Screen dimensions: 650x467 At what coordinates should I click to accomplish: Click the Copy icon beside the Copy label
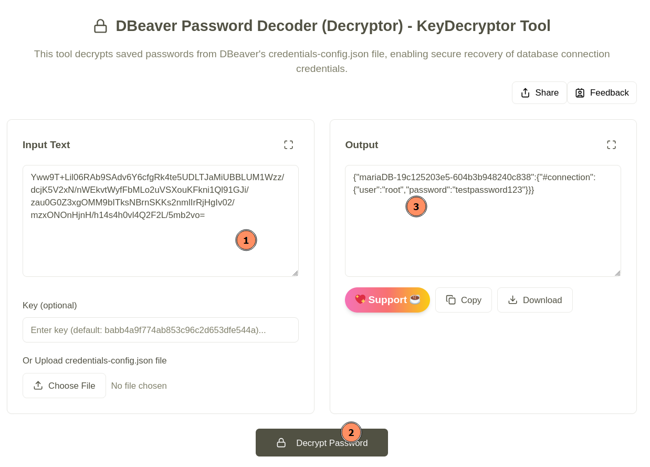pyautogui.click(x=450, y=299)
